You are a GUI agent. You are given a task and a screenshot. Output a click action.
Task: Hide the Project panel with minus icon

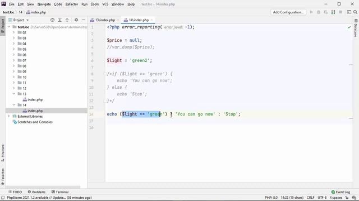(84, 20)
